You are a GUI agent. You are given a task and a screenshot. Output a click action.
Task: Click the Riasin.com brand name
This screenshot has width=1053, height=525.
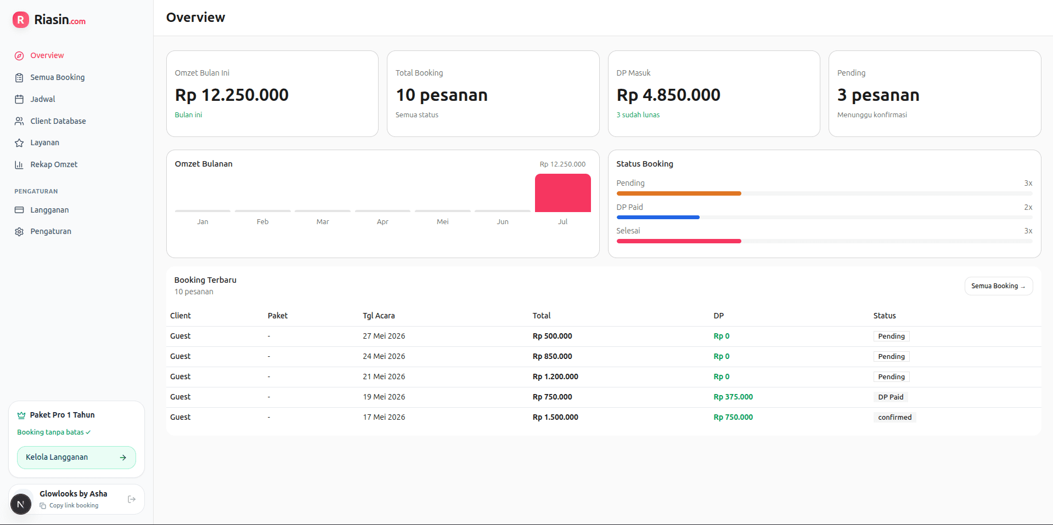(x=60, y=20)
